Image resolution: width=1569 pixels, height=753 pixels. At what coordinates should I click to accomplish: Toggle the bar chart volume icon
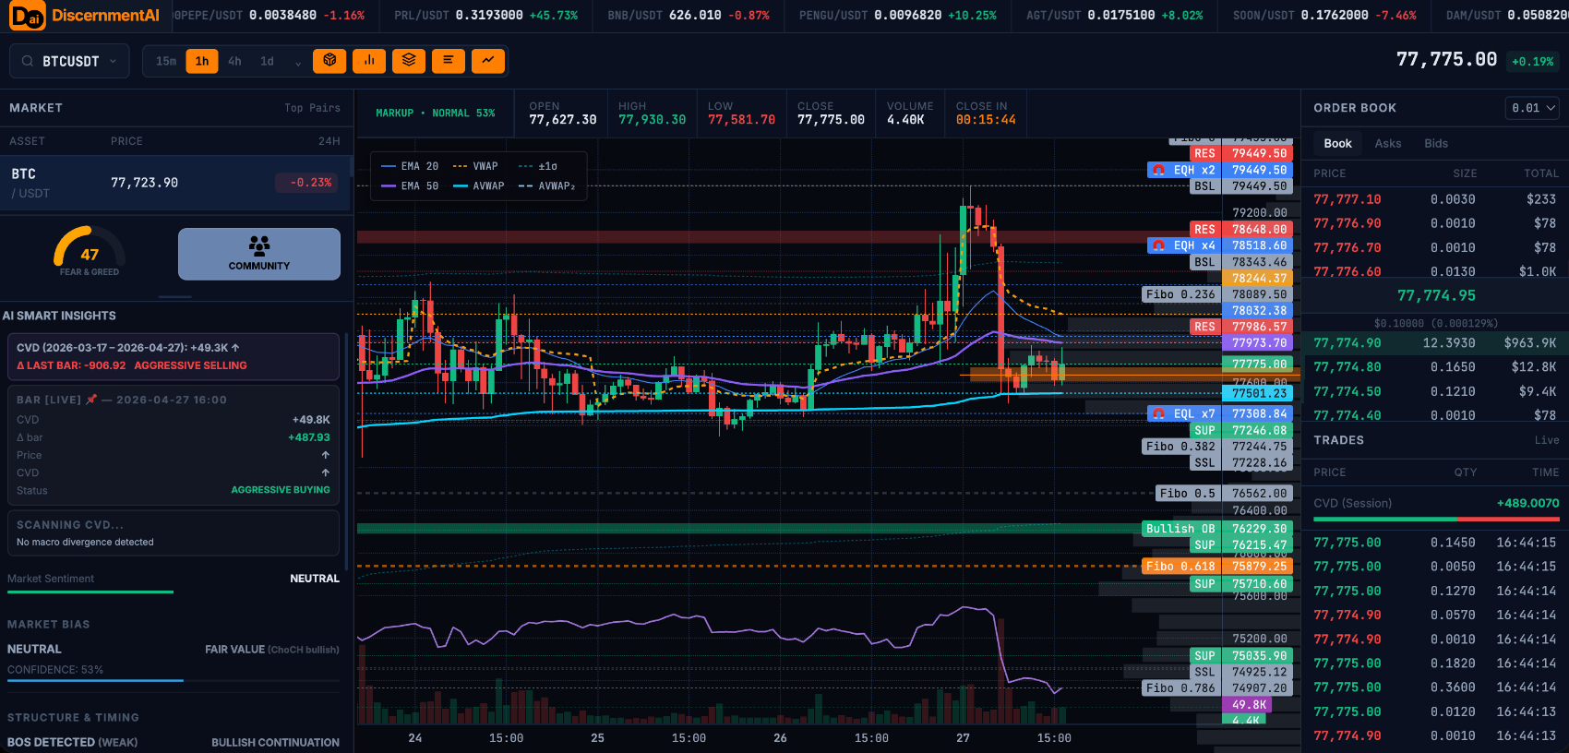[x=369, y=61]
